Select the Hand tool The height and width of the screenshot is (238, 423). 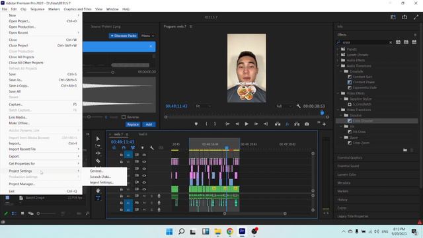click(98, 190)
